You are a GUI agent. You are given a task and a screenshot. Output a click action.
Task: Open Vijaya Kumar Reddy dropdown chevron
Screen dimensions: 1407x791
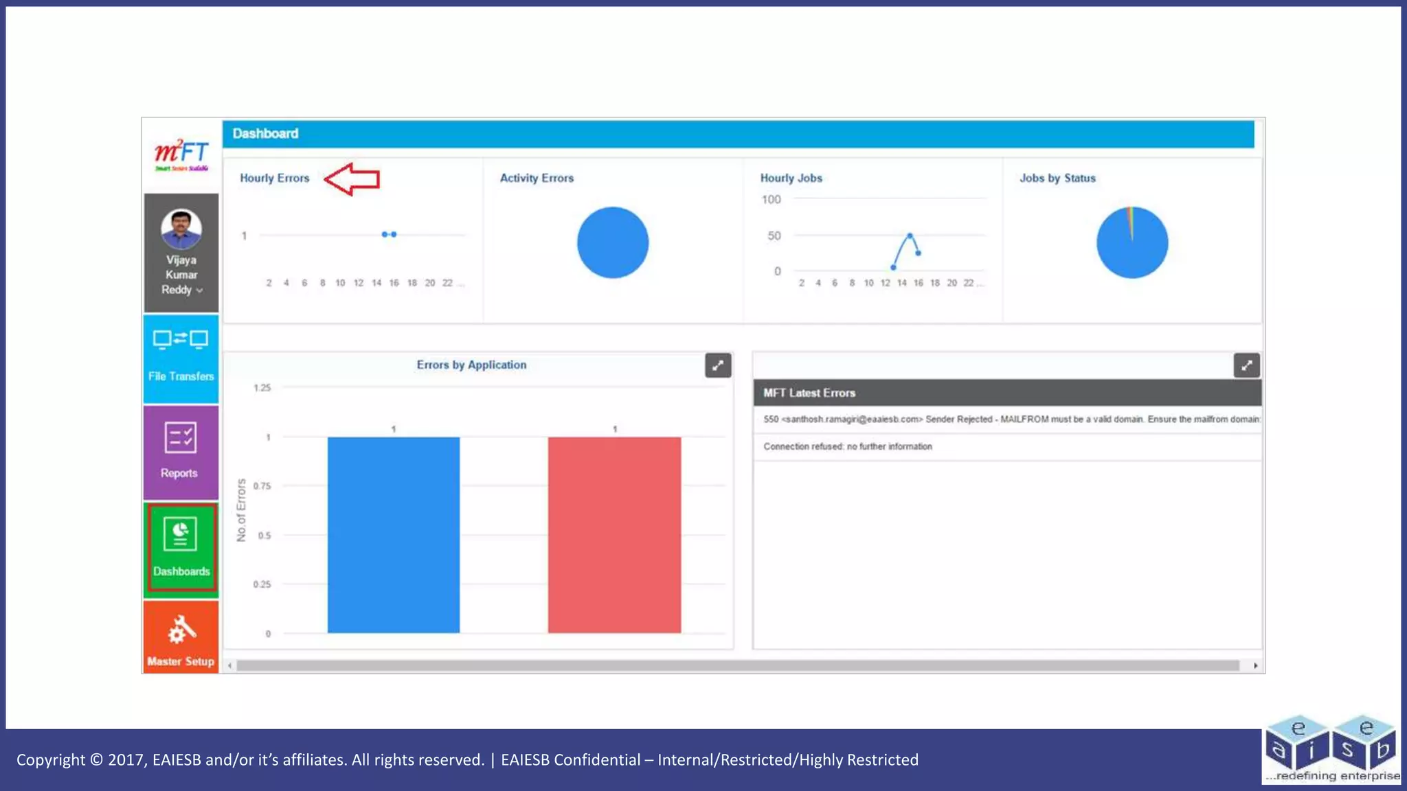click(200, 290)
